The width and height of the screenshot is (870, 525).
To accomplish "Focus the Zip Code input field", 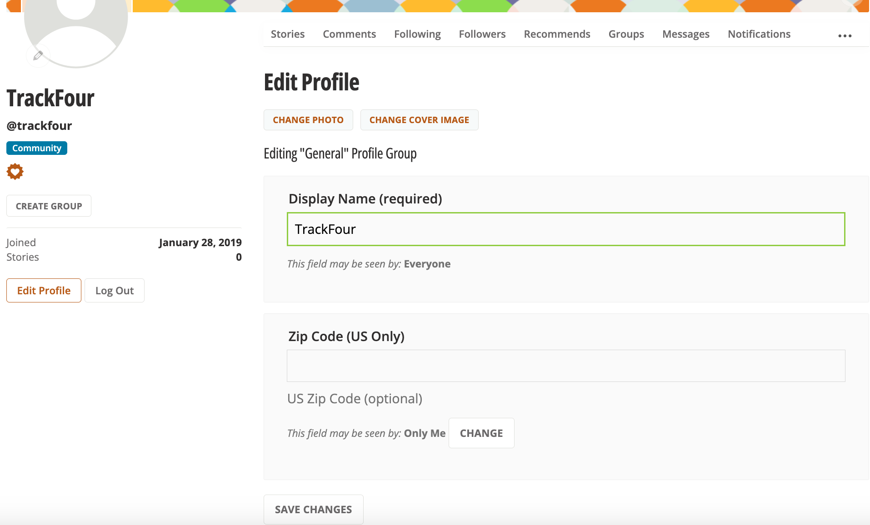I will coord(566,366).
